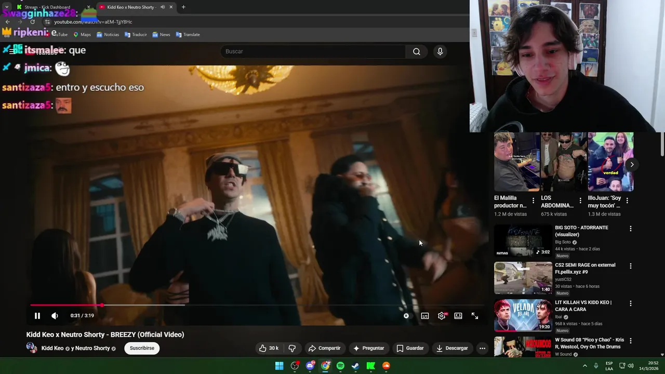665x374 pixels.
Task: Switch to theater mode view
Action: pyautogui.click(x=458, y=316)
